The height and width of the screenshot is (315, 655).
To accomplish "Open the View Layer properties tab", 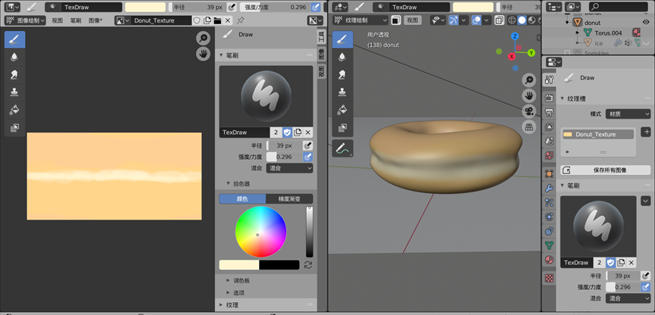I will (549, 126).
